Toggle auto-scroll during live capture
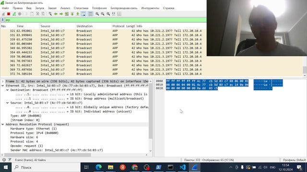The height and width of the screenshot is (172, 307). coord(83,14)
